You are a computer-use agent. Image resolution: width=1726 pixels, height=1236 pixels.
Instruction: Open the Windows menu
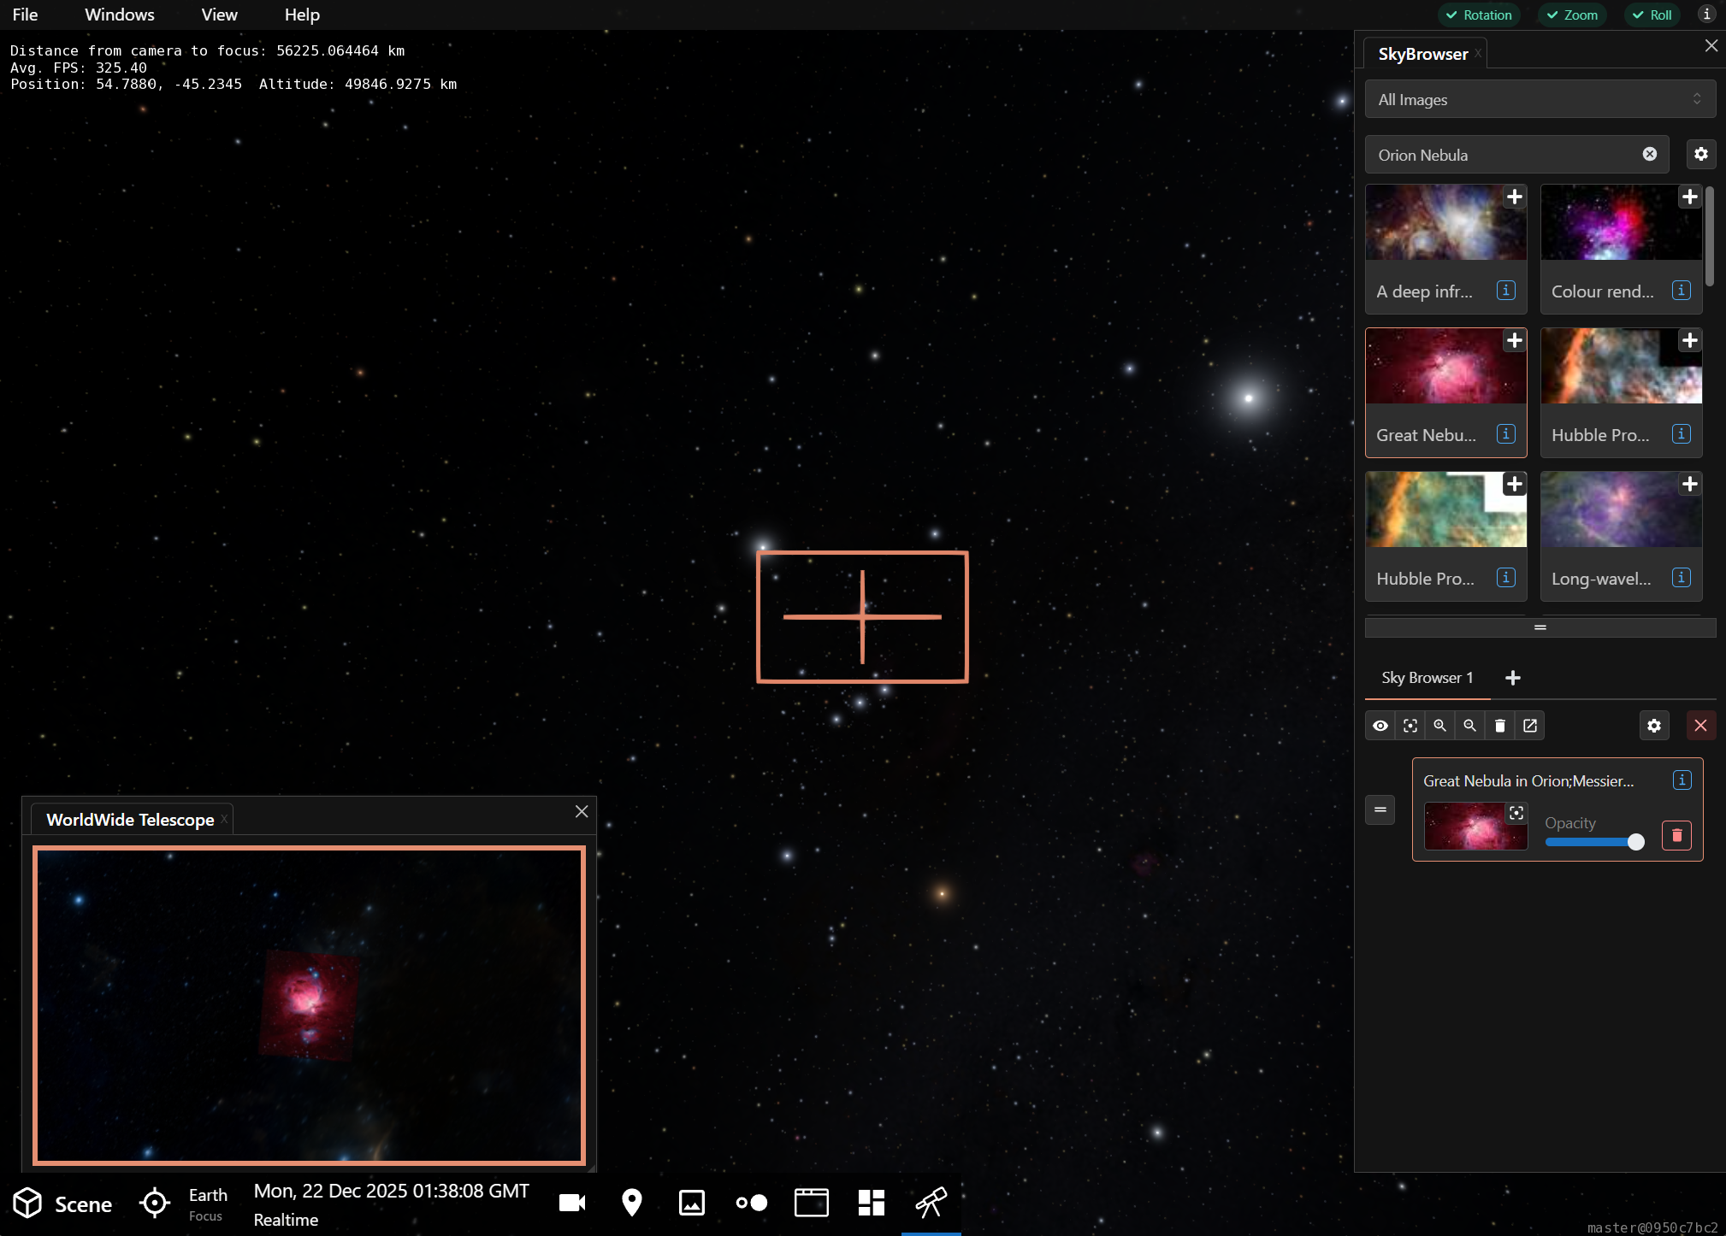(x=120, y=15)
